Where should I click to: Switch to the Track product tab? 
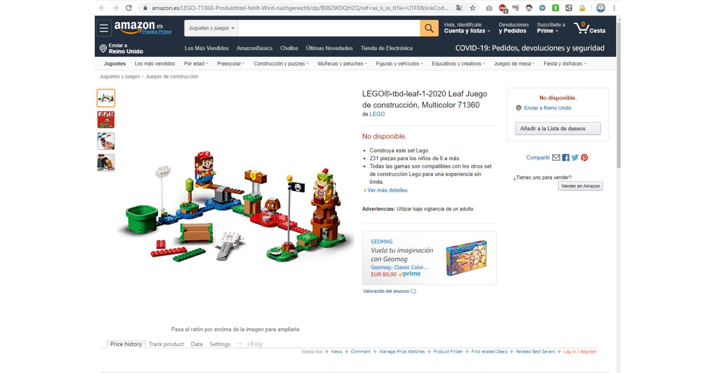coord(166,344)
